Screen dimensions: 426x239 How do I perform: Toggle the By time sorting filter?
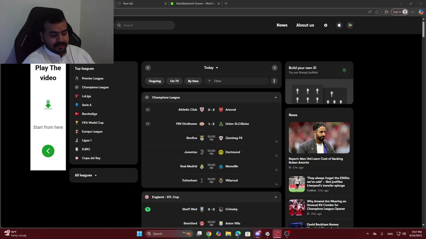click(x=193, y=81)
